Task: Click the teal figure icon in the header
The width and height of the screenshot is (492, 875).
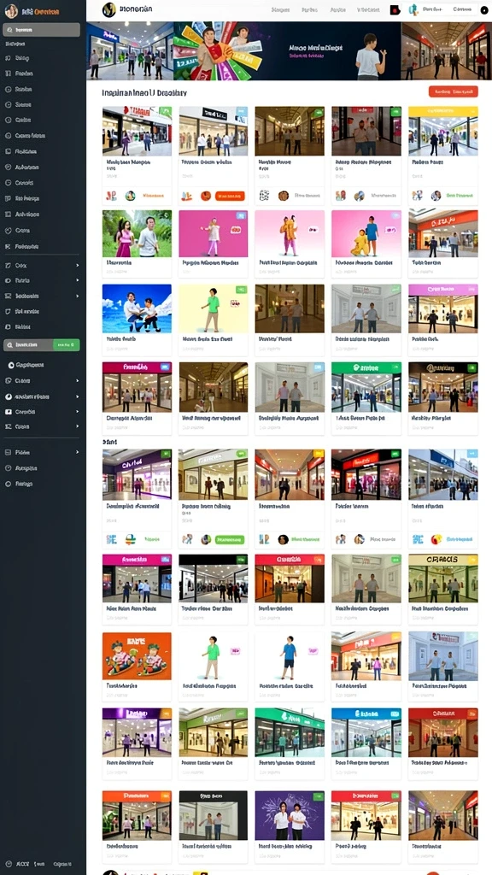Action: [413, 9]
